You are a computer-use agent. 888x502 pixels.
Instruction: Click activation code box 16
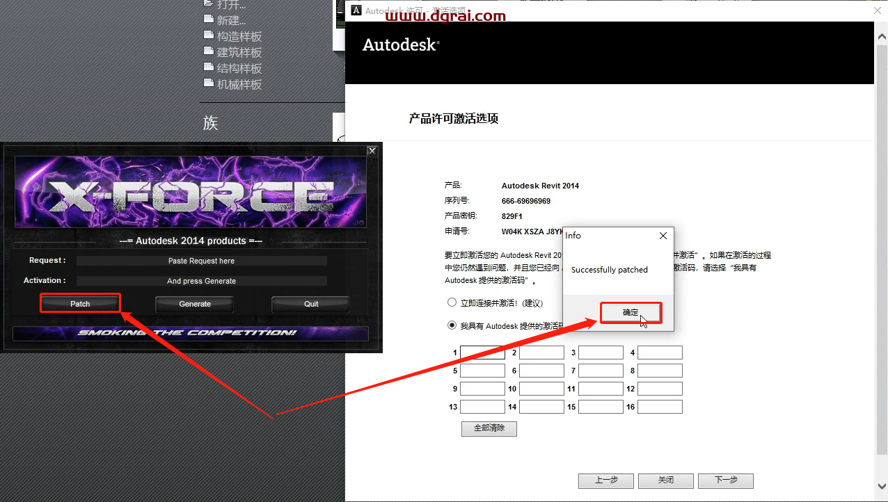click(660, 407)
